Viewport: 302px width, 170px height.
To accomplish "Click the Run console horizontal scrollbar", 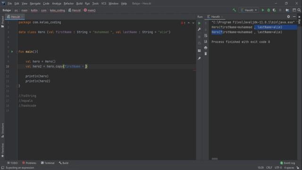I will click(x=215, y=159).
